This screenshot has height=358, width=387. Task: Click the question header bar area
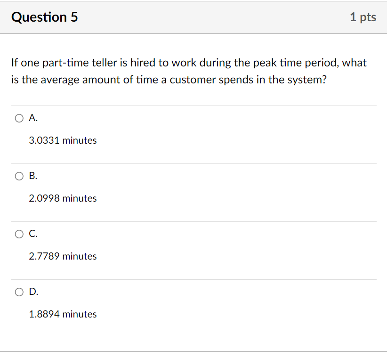tap(193, 17)
